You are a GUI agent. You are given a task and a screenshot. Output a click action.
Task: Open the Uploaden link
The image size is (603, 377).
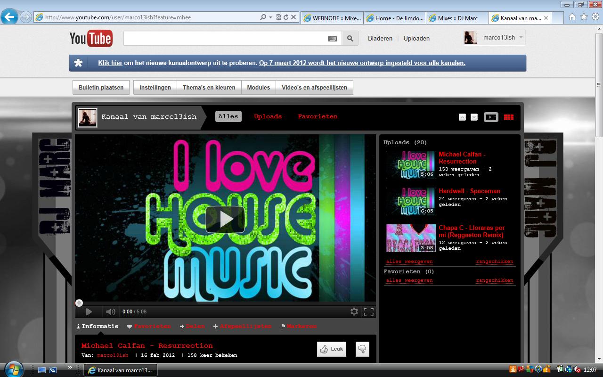416,39
